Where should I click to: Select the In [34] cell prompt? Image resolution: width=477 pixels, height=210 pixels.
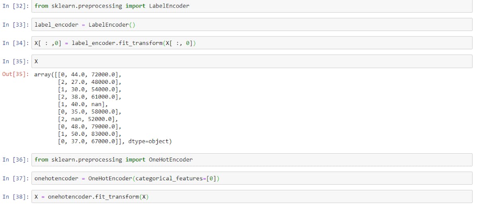click(15, 43)
